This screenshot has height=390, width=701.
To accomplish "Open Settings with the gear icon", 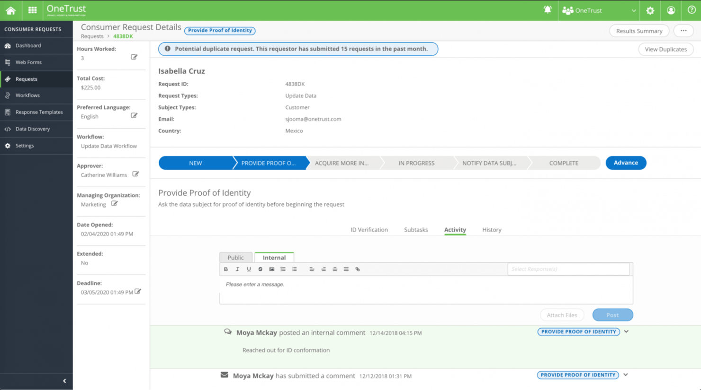I will point(650,10).
